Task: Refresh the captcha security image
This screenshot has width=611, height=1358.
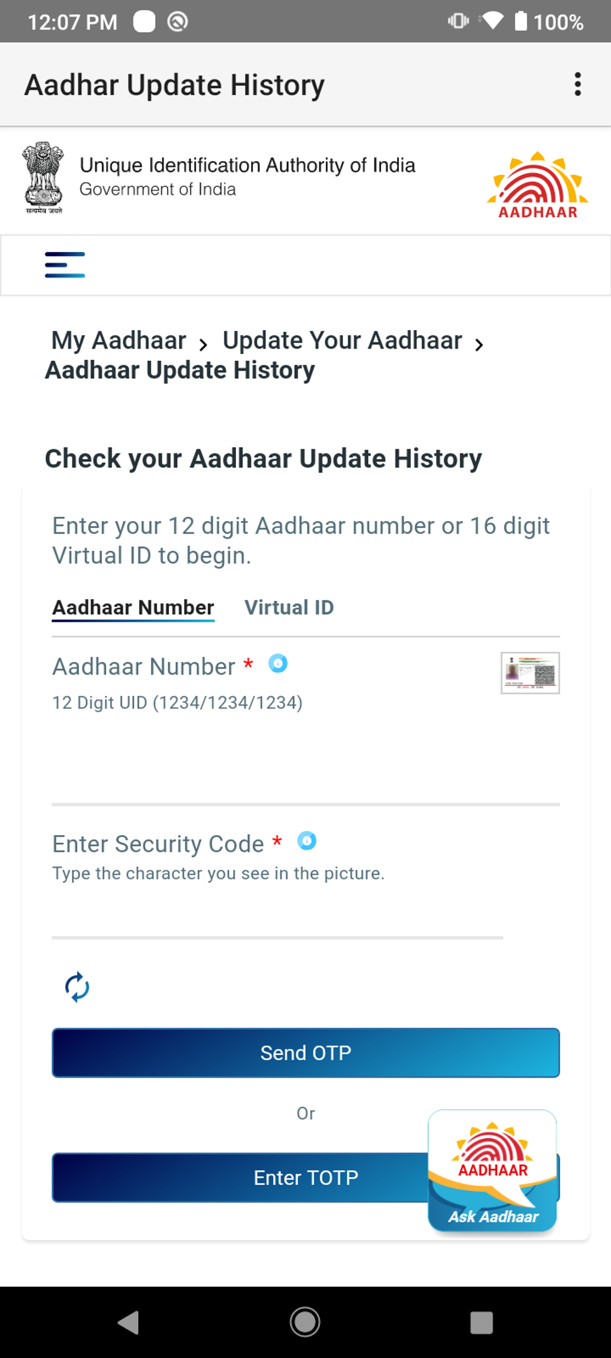Action: (77, 987)
